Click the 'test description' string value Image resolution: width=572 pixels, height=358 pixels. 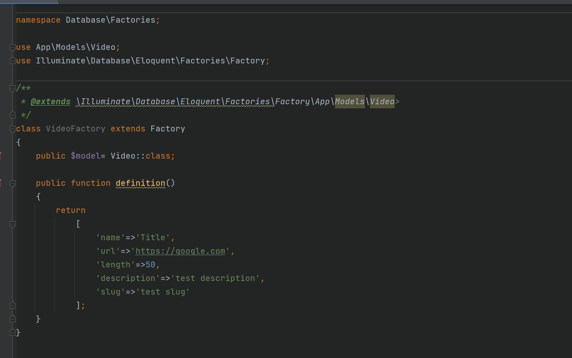coord(215,278)
